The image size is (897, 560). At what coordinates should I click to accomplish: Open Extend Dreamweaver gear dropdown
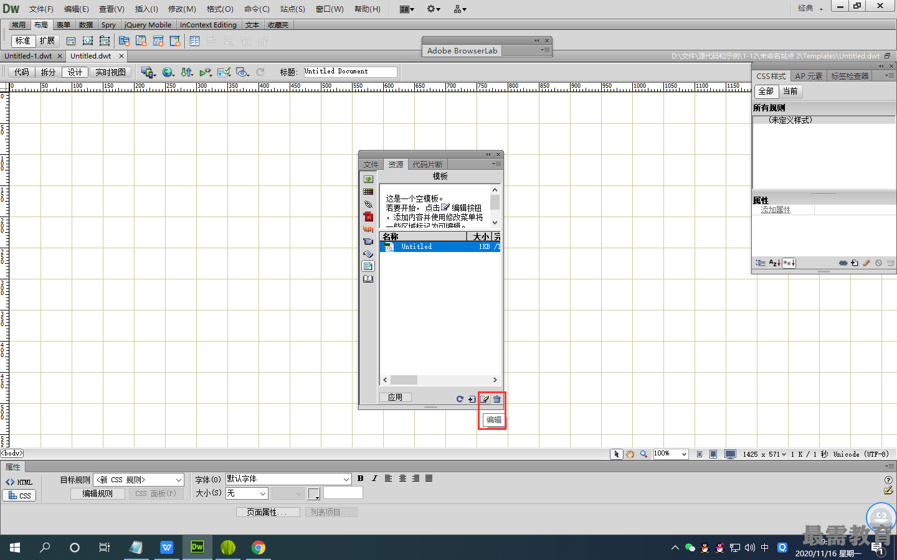coord(434,9)
